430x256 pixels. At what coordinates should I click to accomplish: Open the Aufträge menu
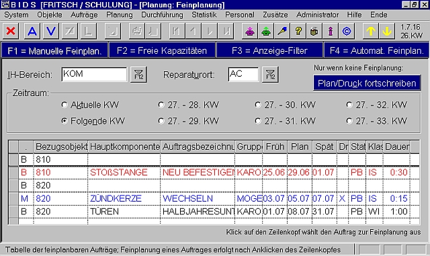pyautogui.click(x=84, y=15)
